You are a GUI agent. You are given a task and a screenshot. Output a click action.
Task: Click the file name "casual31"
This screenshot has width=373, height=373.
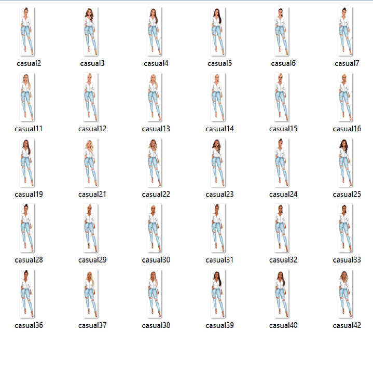[219, 260]
